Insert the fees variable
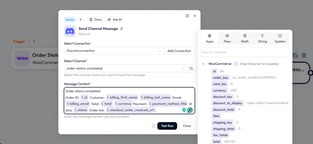Image resolution: width=313 pixels, height=144 pixels. point(216,116)
